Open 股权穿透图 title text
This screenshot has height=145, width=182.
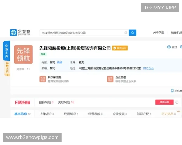point(54,77)
